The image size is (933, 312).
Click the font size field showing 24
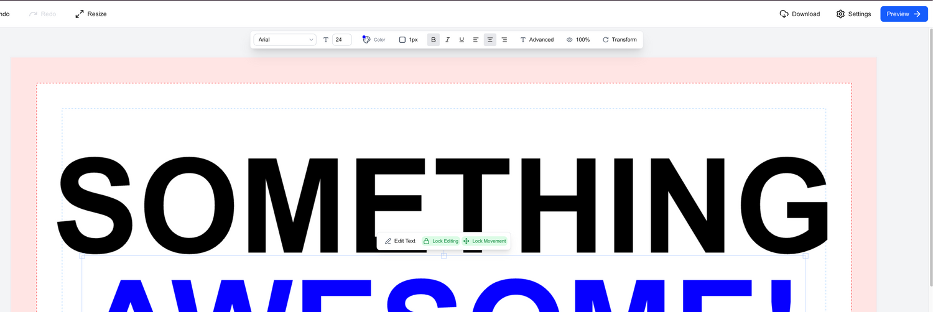pos(341,40)
